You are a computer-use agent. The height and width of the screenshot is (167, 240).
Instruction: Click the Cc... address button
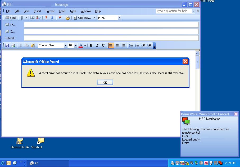coord(11,31)
